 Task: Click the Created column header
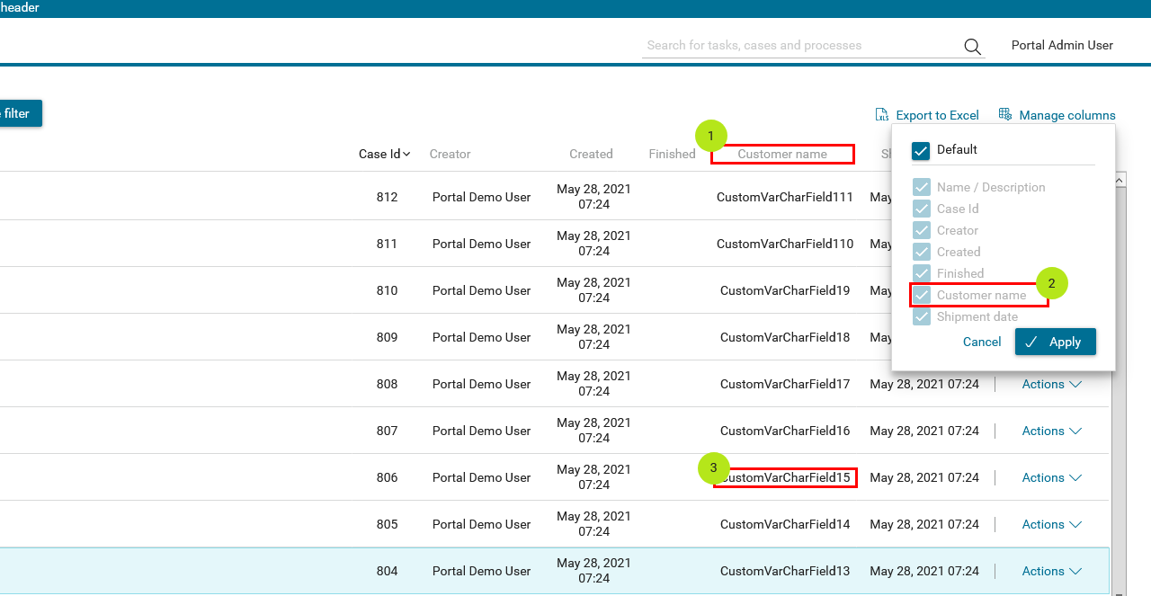[x=591, y=154]
